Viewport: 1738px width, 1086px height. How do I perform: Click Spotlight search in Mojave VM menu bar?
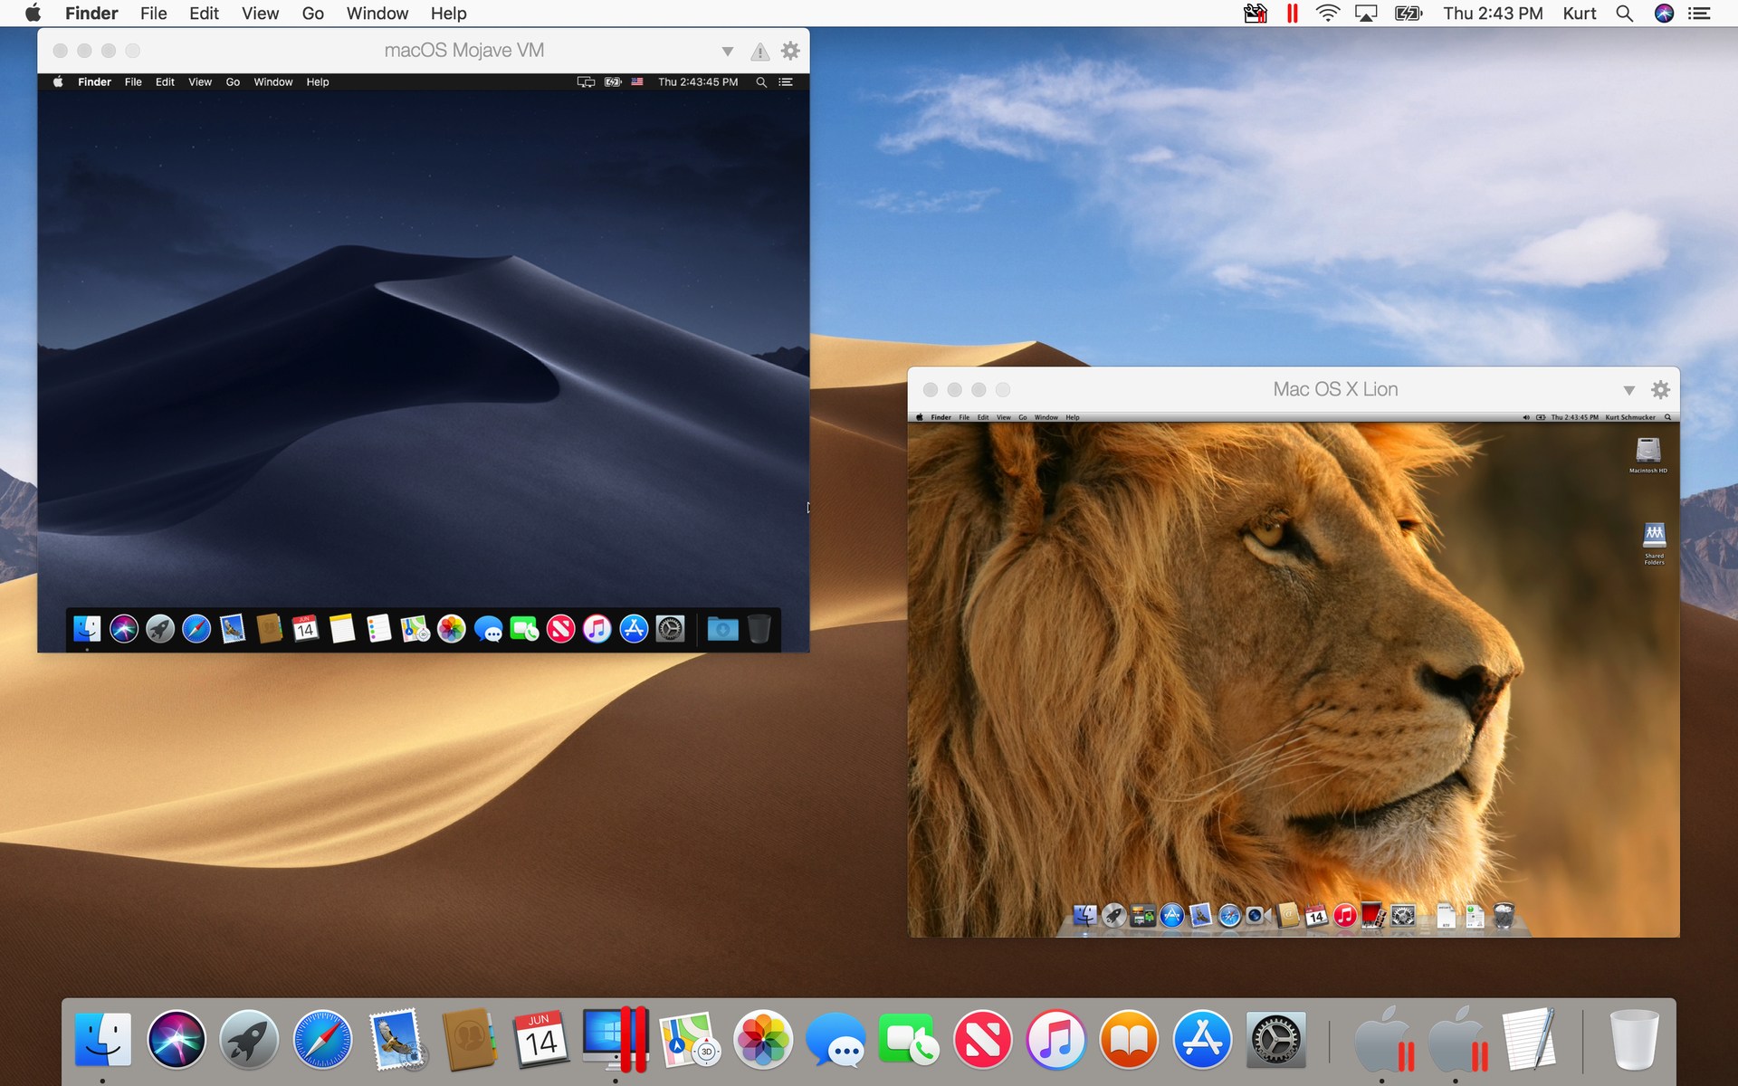(761, 82)
